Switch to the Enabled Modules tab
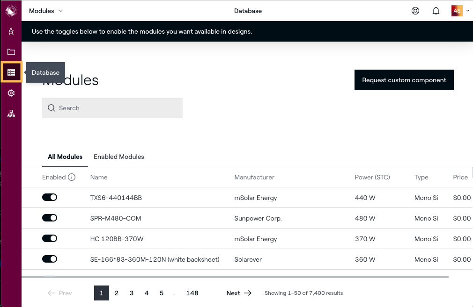473x307 pixels. [x=119, y=157]
